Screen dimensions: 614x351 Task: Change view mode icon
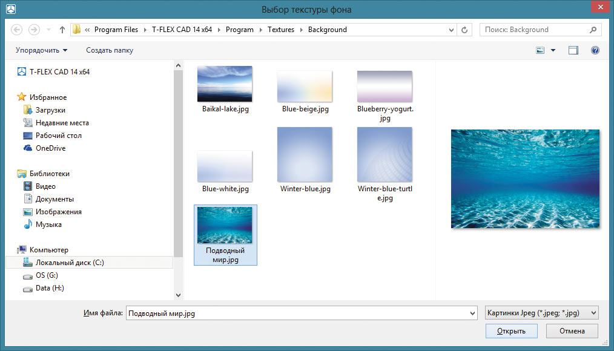tap(540, 50)
